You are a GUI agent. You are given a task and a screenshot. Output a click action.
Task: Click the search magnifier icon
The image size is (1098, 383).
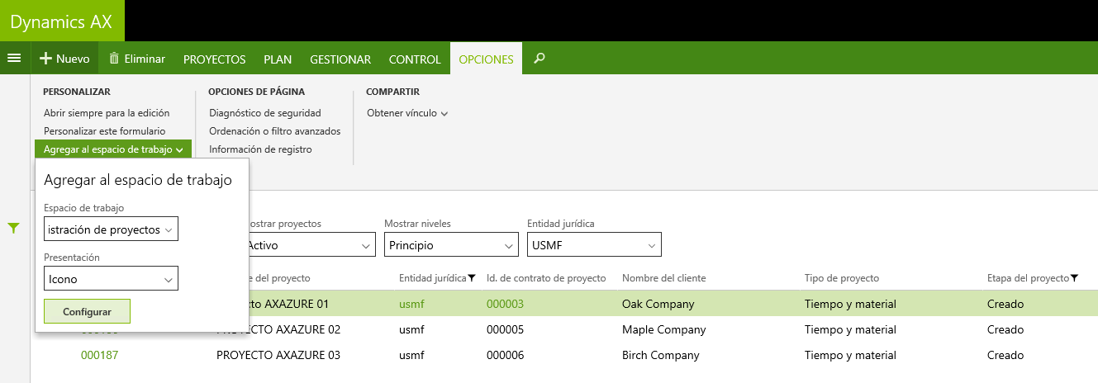point(539,59)
